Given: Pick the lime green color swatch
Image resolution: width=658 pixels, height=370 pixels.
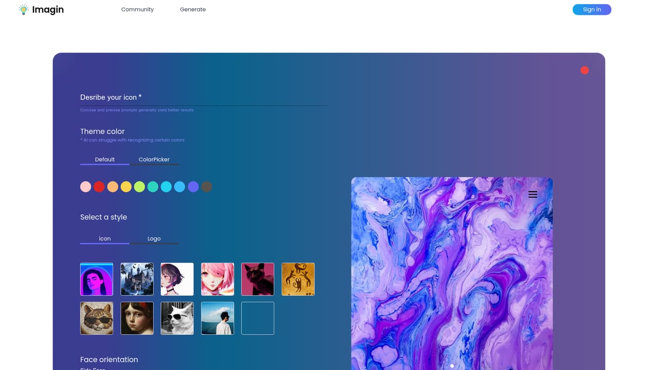Looking at the screenshot, I should point(139,187).
